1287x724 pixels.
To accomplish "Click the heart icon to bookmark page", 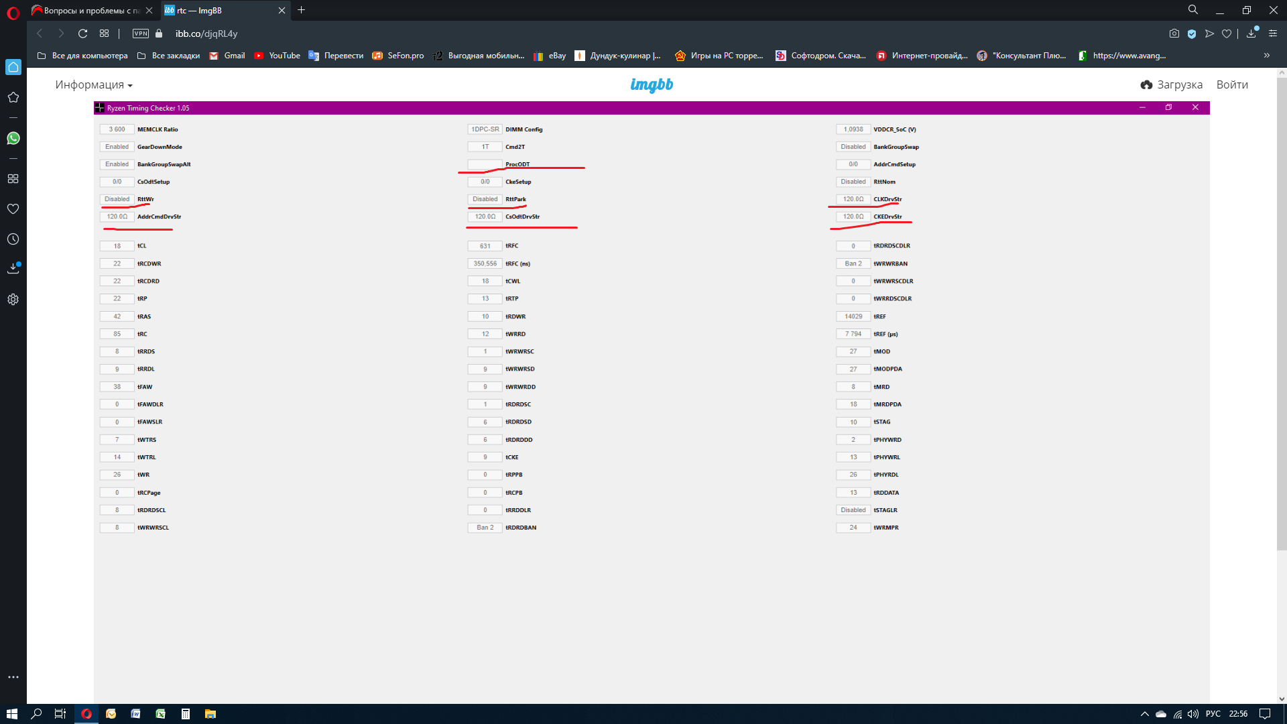I will [x=1227, y=34].
